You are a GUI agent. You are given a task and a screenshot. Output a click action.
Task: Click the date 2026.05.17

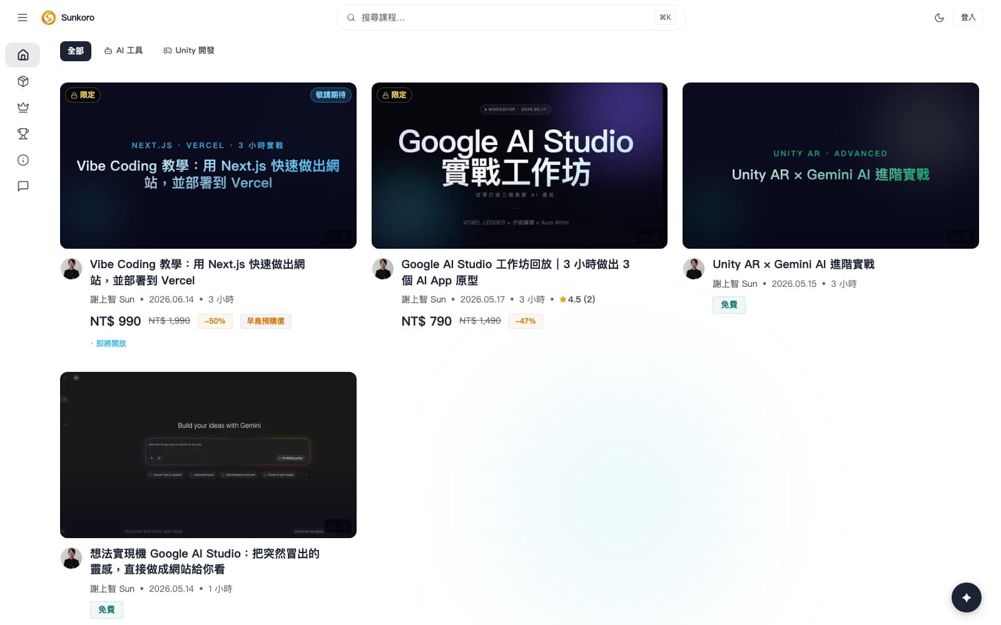coord(482,299)
